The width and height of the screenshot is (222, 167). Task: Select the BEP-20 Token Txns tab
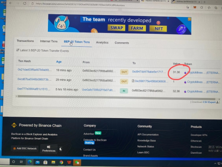tap(77, 42)
